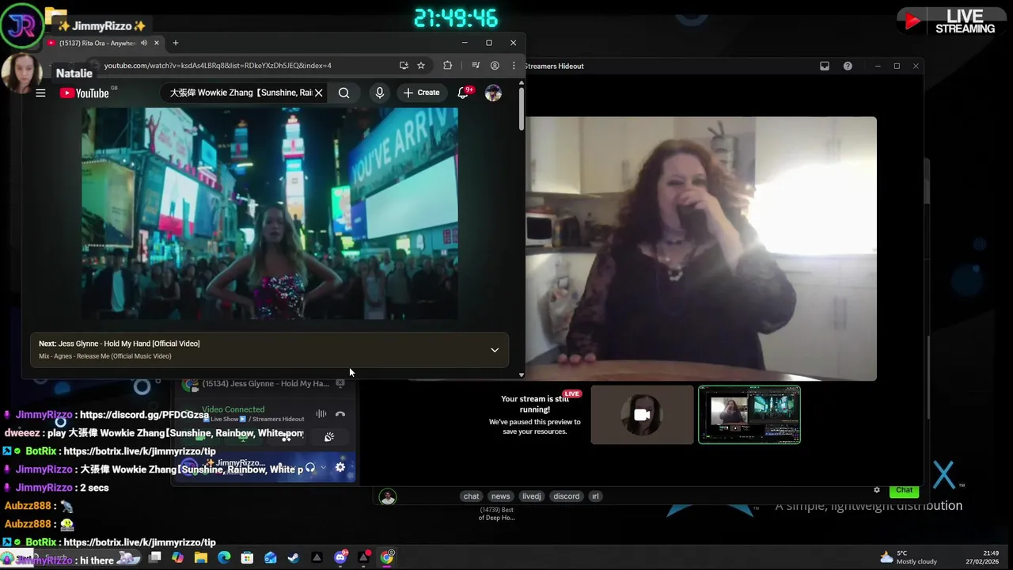Click the pop-out icon in Streamers Hideout window
This screenshot has height=570, width=1013.
coord(825,66)
